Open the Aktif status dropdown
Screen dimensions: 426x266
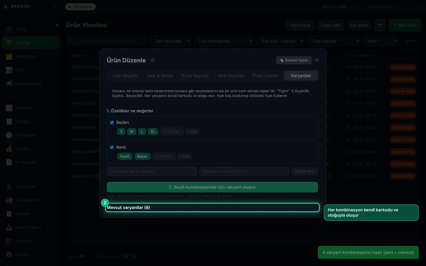(x=381, y=41)
